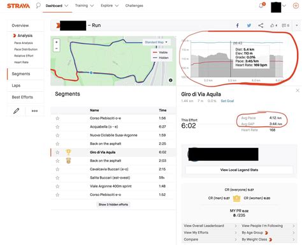Star the 2:25 Back on the asphalt segment
302x245 pixels.
coord(57,144)
